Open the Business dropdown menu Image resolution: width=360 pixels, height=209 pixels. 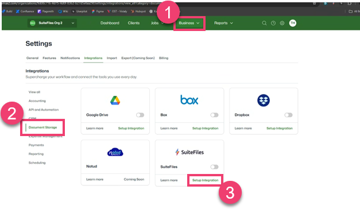(189, 23)
